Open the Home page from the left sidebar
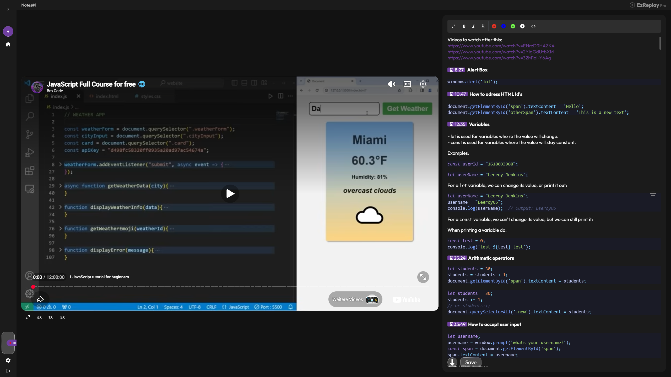Viewport: 671px width, 377px height. (x=8, y=44)
